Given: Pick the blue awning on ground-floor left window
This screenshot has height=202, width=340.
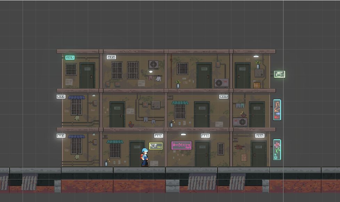Looking at the screenshot, I should pyautogui.click(x=76, y=137).
